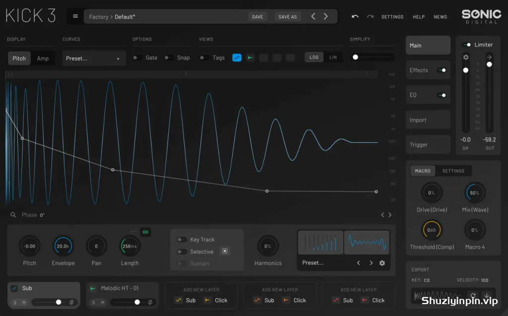
Task: Select next harmonics preset
Action: coord(371,263)
